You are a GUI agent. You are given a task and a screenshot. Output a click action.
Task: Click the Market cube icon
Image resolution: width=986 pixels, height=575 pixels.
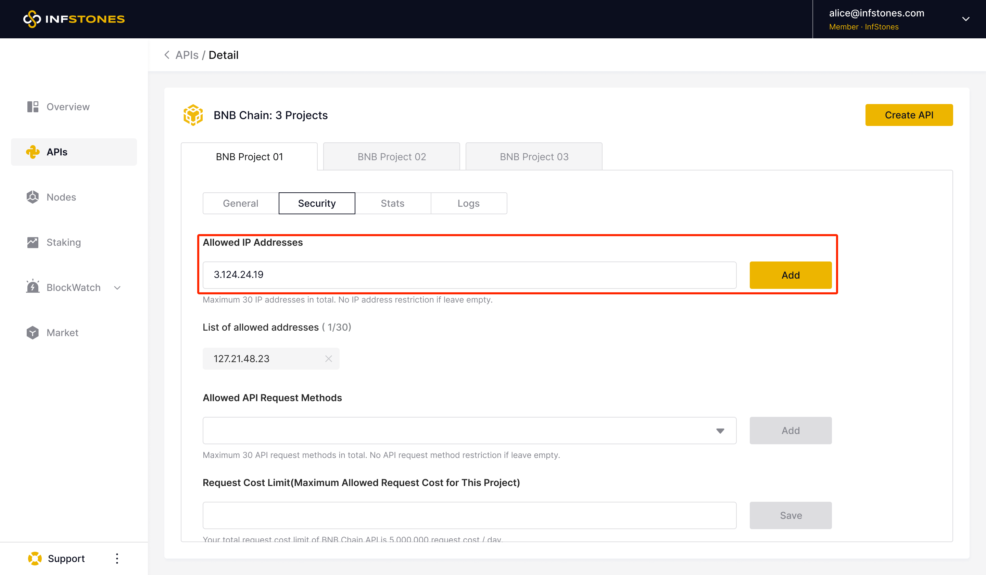click(33, 332)
